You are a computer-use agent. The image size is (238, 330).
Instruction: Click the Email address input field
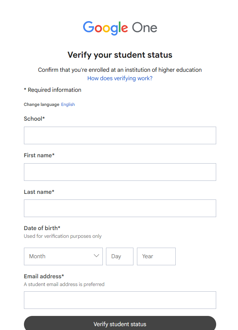coord(120,300)
